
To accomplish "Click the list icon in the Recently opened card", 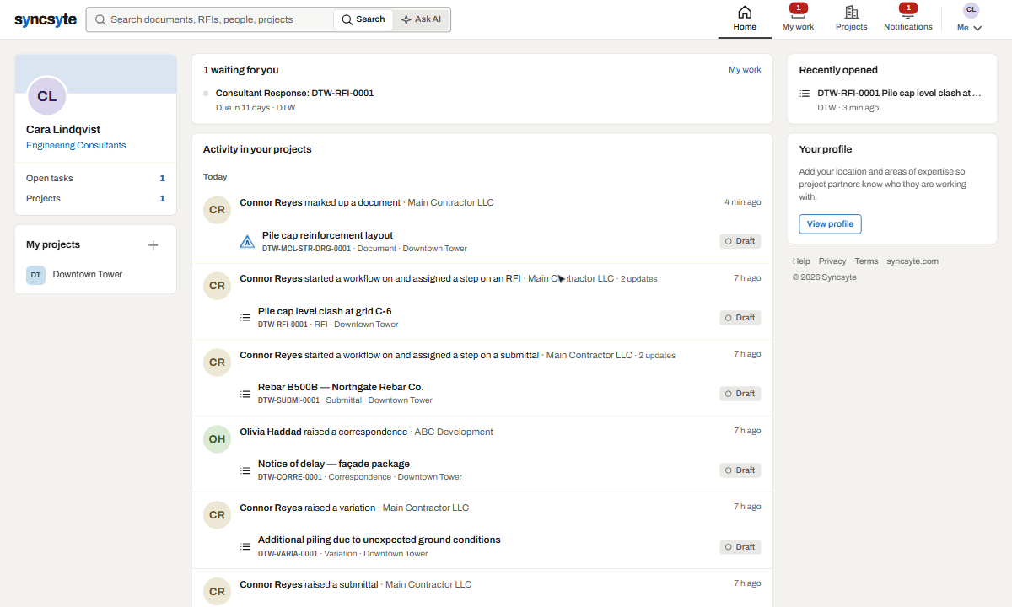I will click(805, 94).
